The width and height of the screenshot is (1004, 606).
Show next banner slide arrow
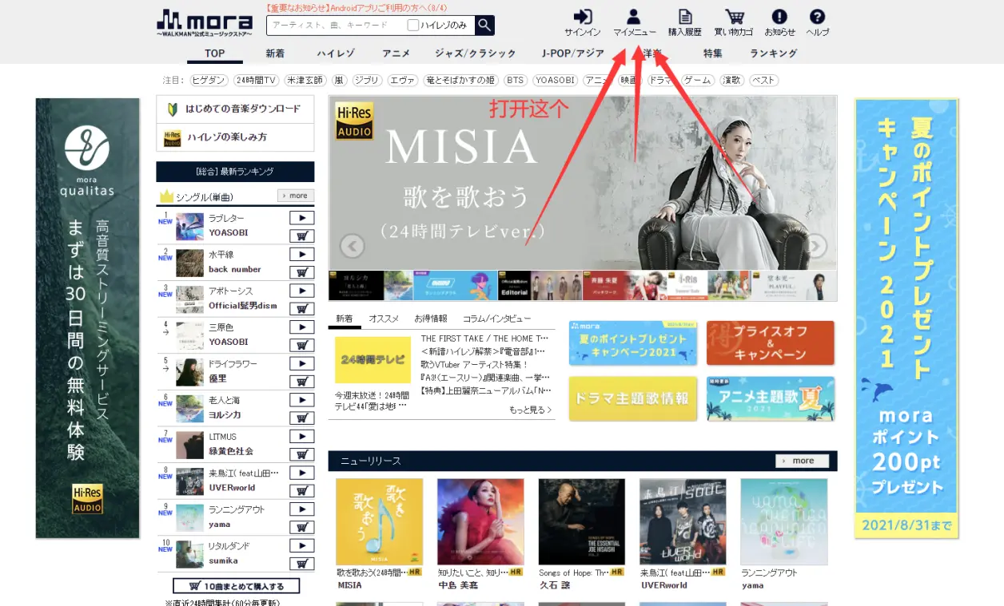pos(815,245)
